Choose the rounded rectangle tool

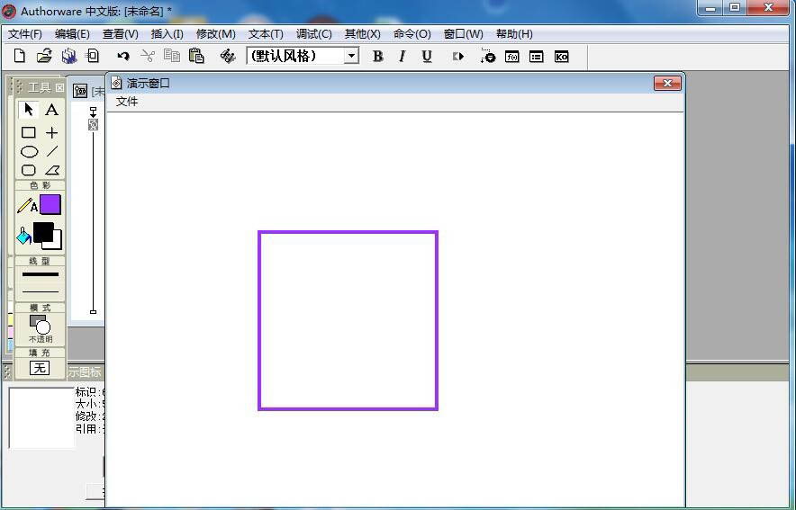(29, 170)
